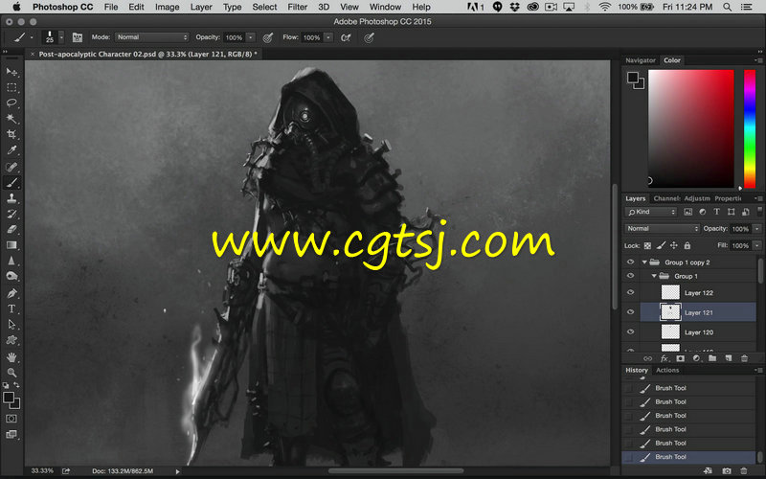
Task: Add a layer mask icon
Action: click(681, 358)
